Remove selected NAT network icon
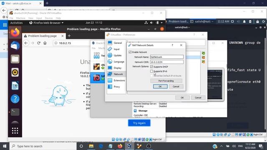 [203, 57]
